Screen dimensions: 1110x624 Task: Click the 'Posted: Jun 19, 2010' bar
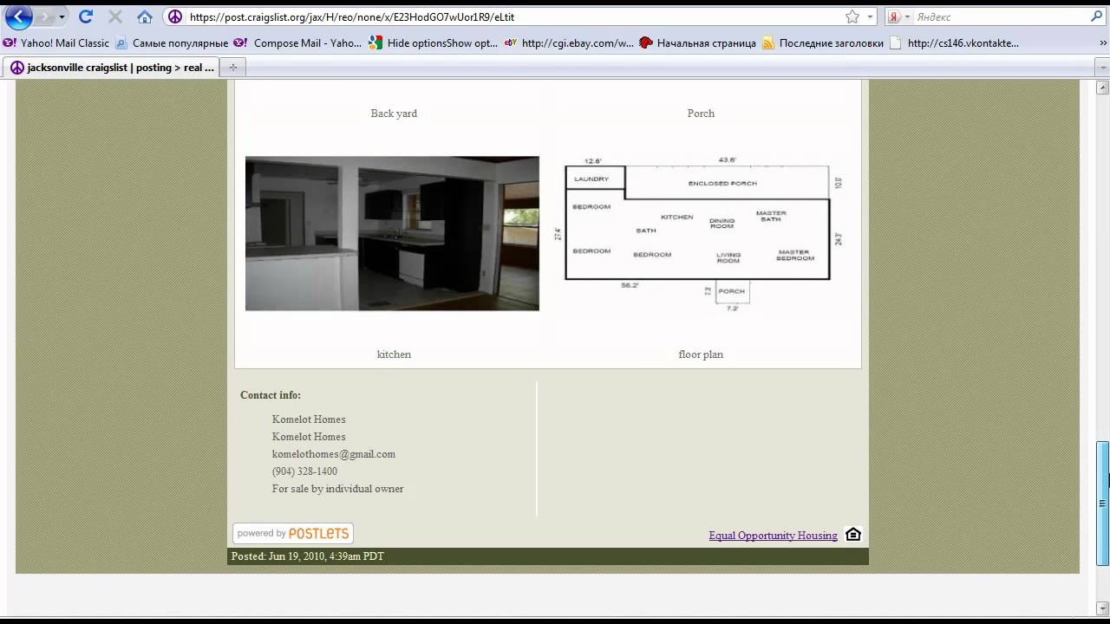548,556
